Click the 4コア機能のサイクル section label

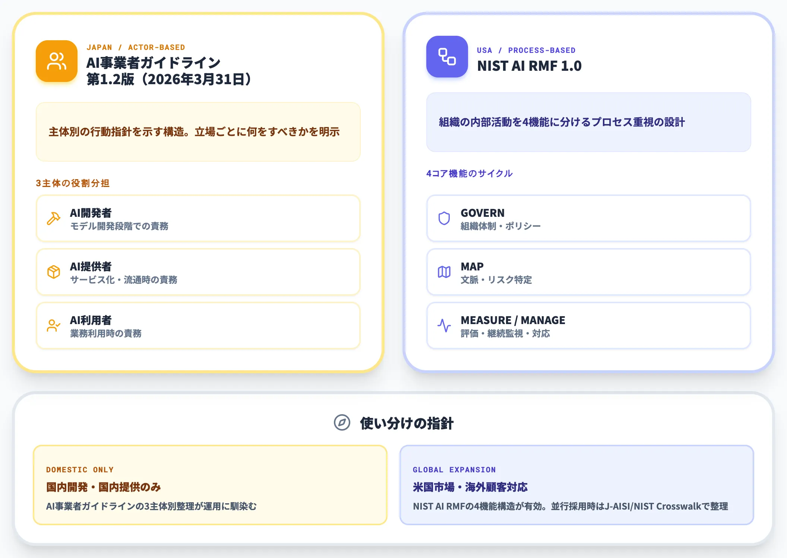[x=470, y=174]
